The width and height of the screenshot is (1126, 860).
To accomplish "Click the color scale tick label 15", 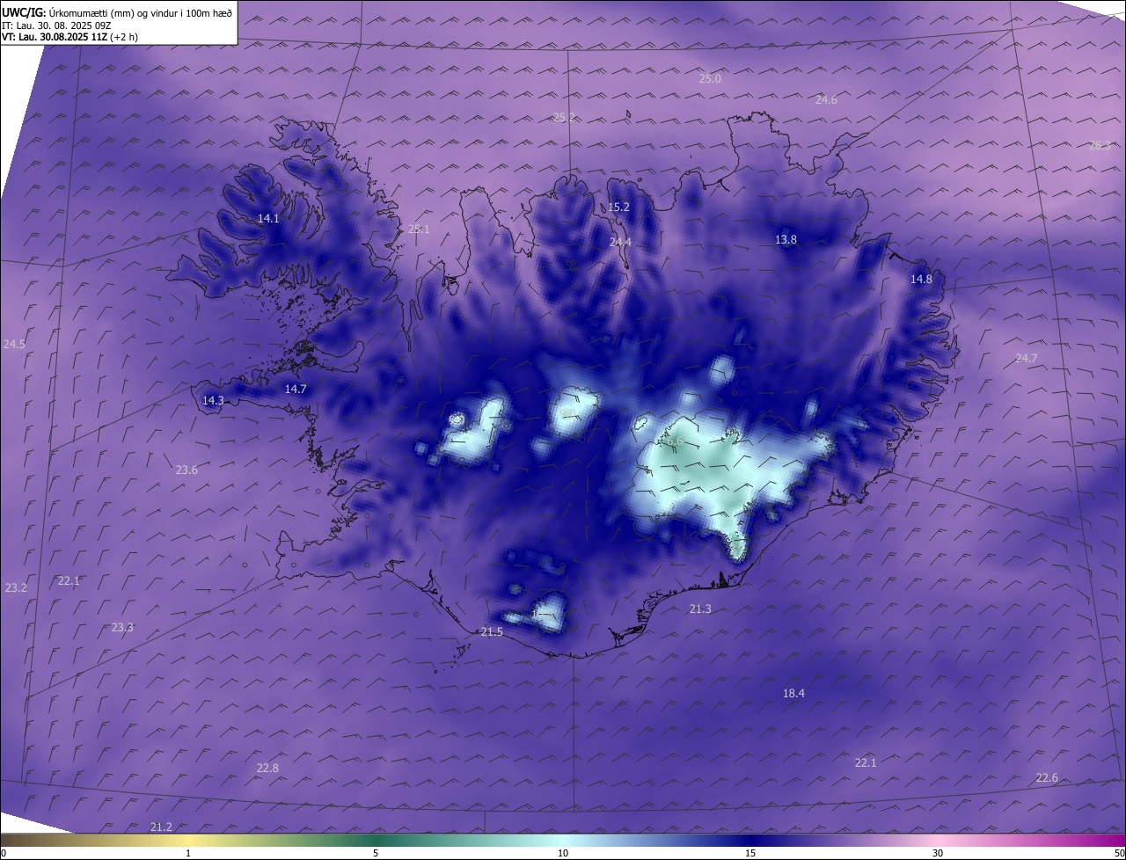I will [750, 853].
